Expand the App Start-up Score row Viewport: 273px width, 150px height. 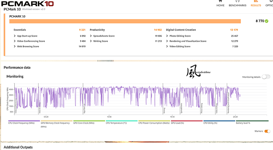coord(50,36)
